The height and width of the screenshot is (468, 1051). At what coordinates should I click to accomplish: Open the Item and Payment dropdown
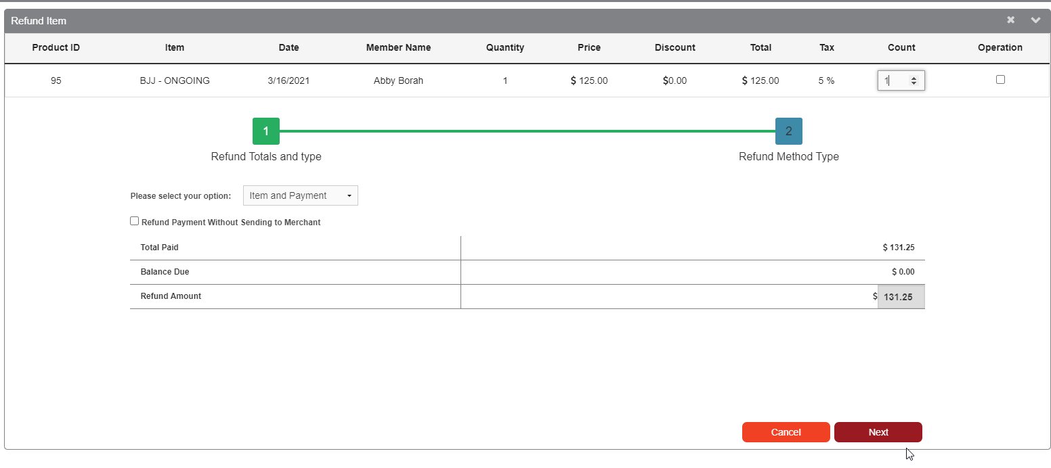click(300, 195)
